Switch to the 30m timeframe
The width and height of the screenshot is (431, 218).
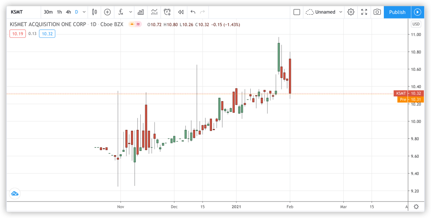click(x=48, y=12)
